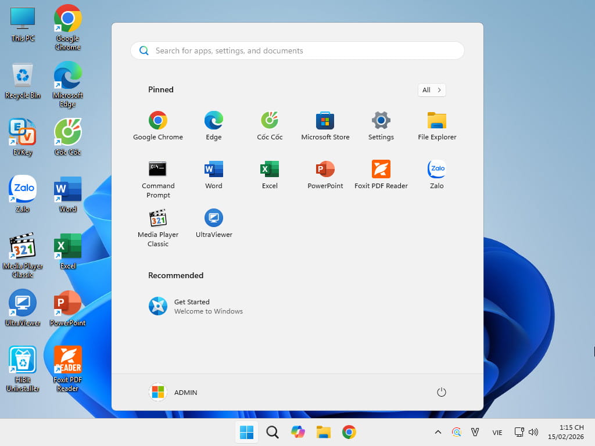
Task: Click the Start menu search box
Action: pos(297,51)
